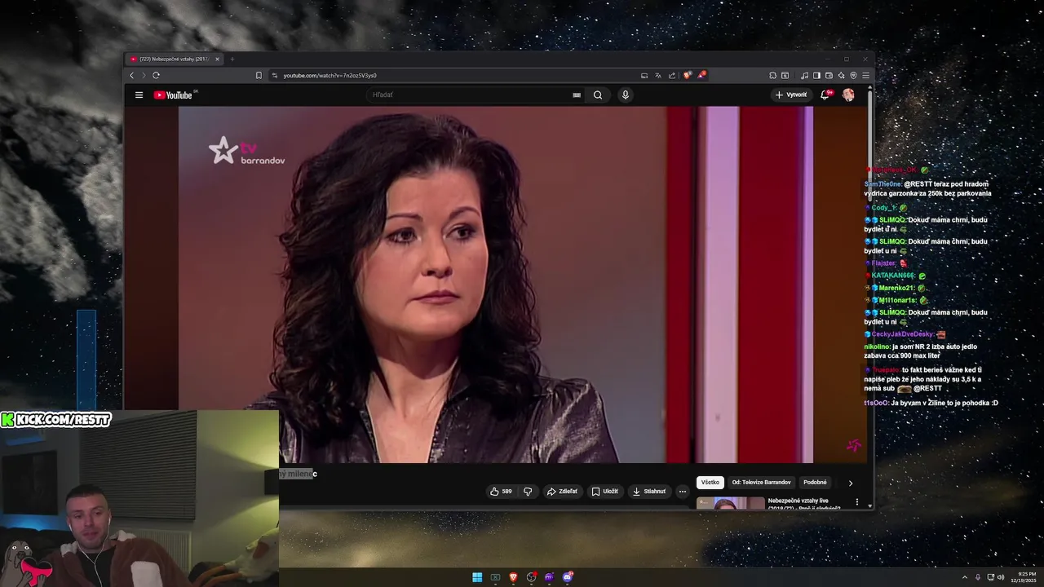Reload the YouTube page
1044x587 pixels.
click(x=156, y=75)
